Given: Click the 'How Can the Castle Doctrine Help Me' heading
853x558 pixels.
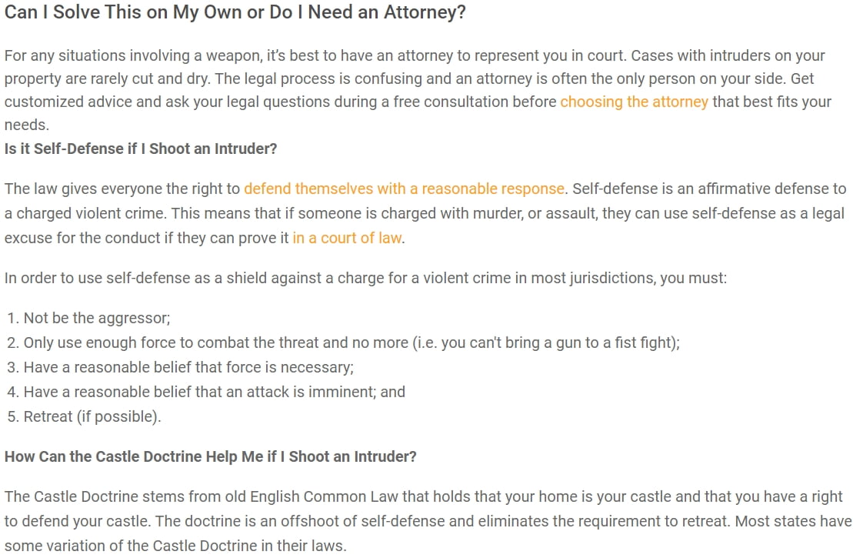Looking at the screenshot, I should pyautogui.click(x=211, y=456).
